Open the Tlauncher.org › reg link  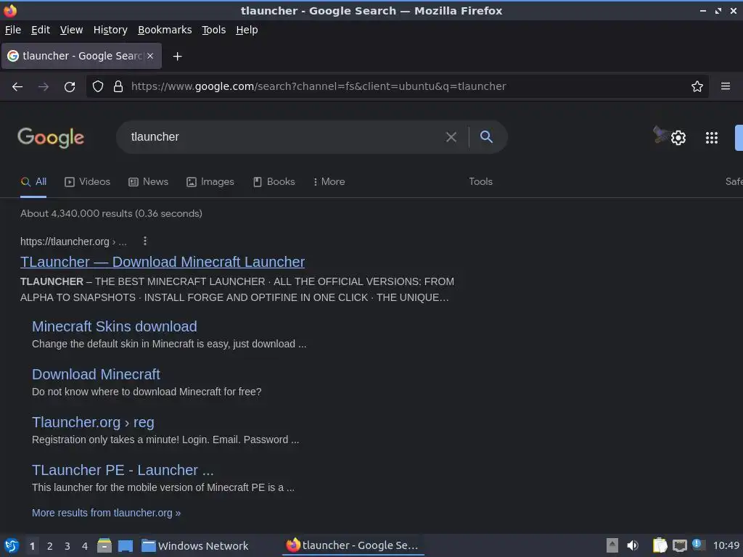[x=93, y=422]
